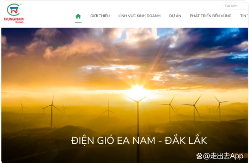Click the green underline beneath the Home icon
The width and height of the screenshot is (249, 163).
(78, 22)
